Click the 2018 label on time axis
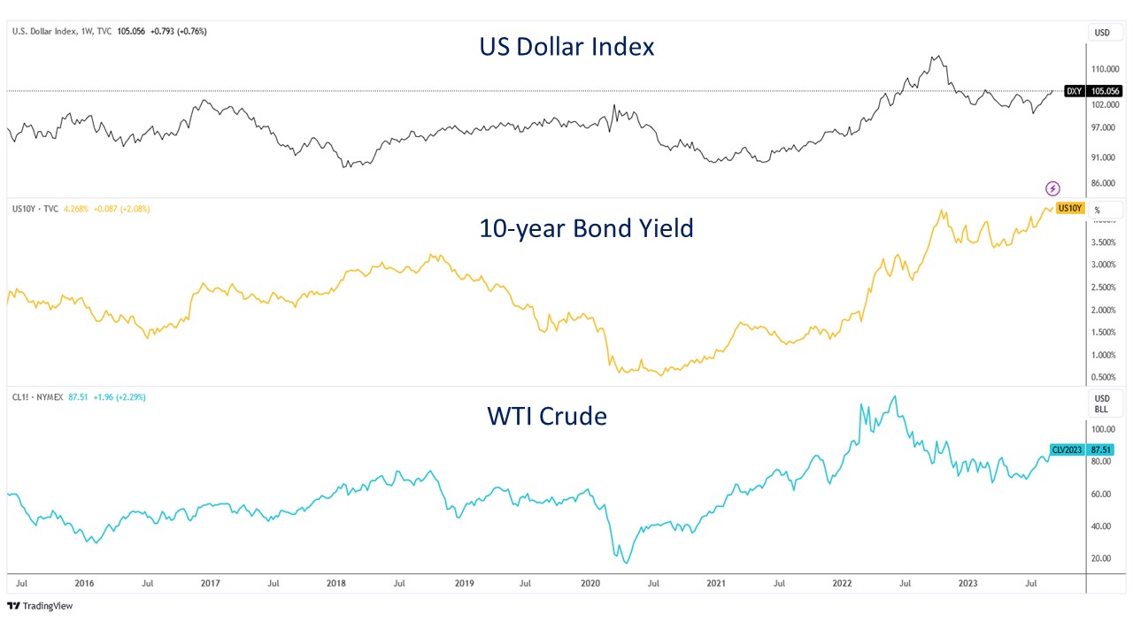The width and height of the screenshot is (1133, 637). (338, 583)
